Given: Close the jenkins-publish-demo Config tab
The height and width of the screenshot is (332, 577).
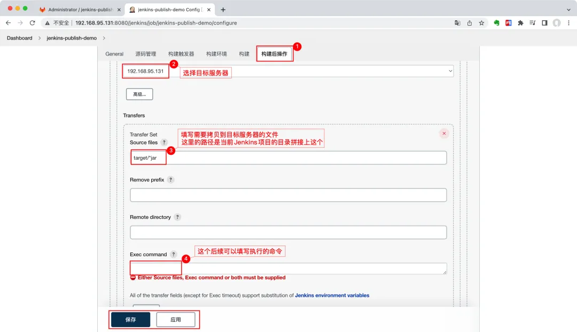Looking at the screenshot, I should pos(209,10).
